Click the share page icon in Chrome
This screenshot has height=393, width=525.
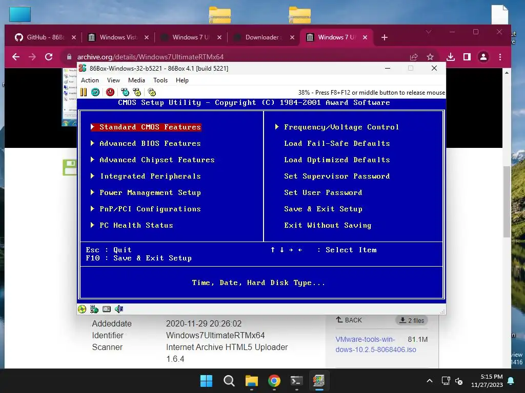[414, 57]
